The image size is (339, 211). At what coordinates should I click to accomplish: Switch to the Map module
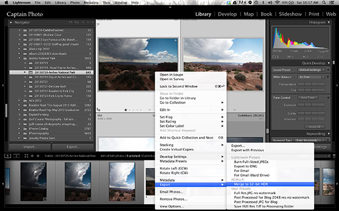(249, 14)
